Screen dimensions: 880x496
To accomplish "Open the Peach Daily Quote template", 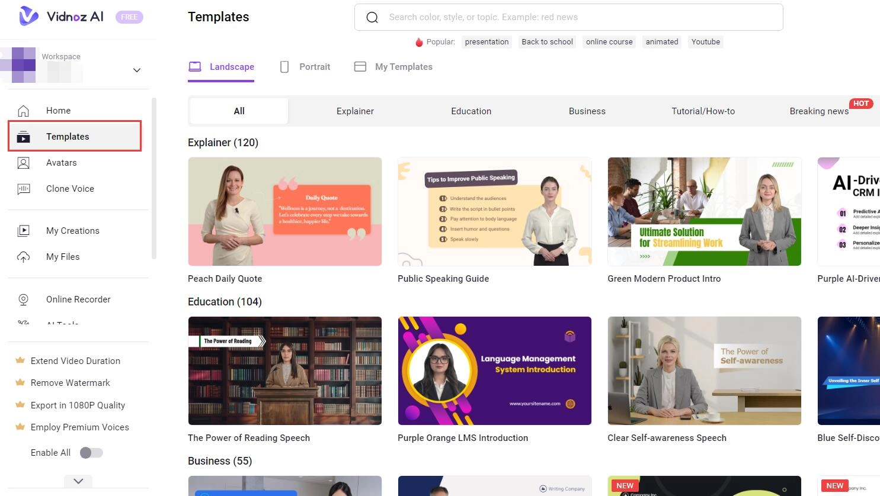I will coord(285,212).
